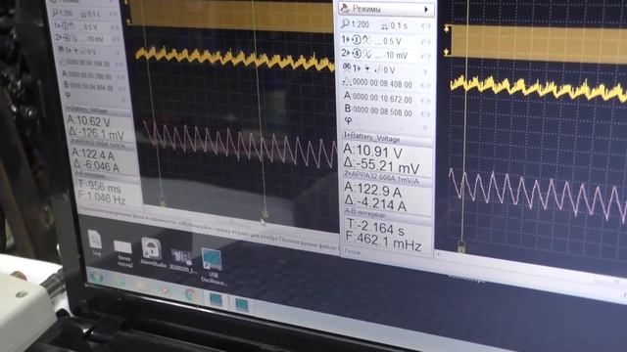Click the φ phase icon, right window
The width and height of the screenshot is (627, 352).
click(x=348, y=120)
